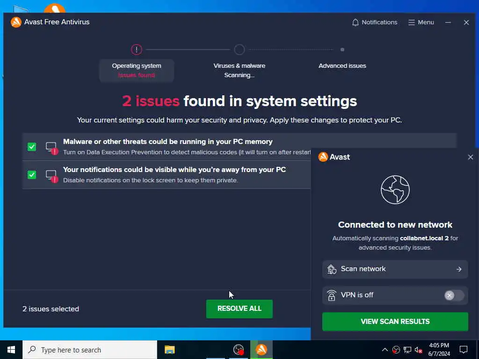Screen dimensions: 479x359
Task: Uncheck the Malware in PC memory issue
Action: 32,147
